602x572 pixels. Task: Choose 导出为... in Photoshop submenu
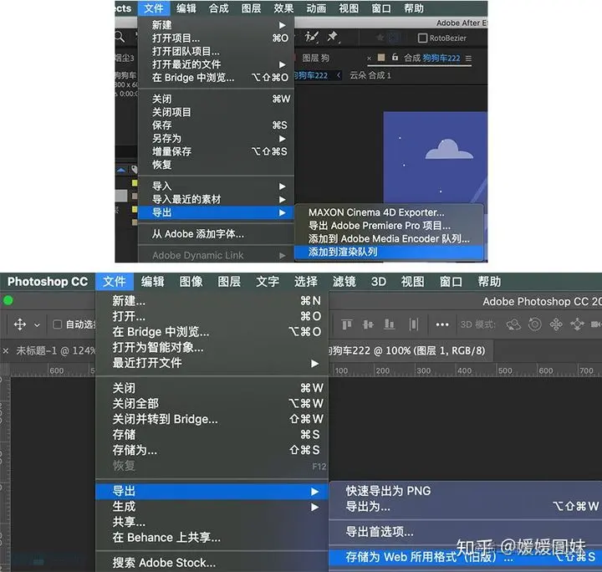click(x=465, y=507)
